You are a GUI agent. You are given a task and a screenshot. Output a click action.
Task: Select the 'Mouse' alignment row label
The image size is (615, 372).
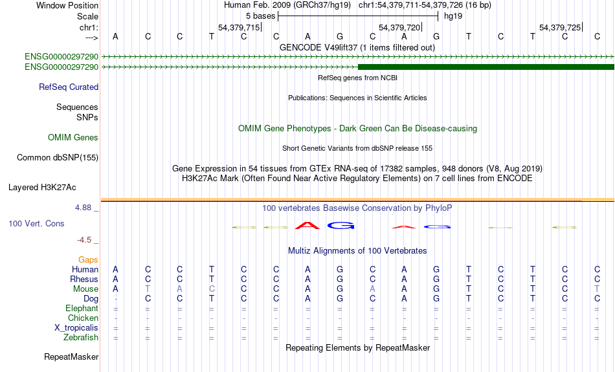[x=85, y=289]
